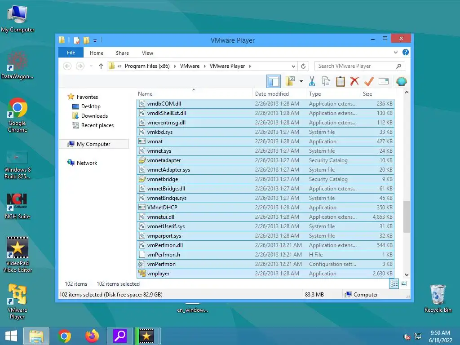
Task: Select My Computer in the navigation pane
Action: coord(93,144)
